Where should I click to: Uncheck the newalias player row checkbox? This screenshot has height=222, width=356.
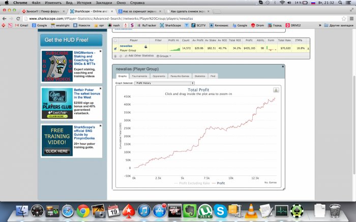[x=115, y=48]
